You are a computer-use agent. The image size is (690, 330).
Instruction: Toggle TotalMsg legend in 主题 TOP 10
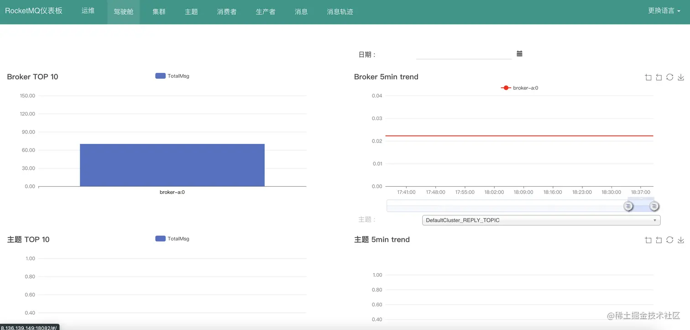click(x=172, y=239)
